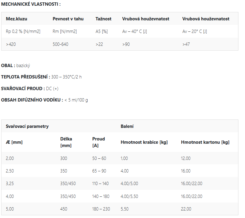Click the "OBSAH DIFÚZNÍHO VODÍKU" label
This screenshot has height=218, width=245.
pos(32,100)
